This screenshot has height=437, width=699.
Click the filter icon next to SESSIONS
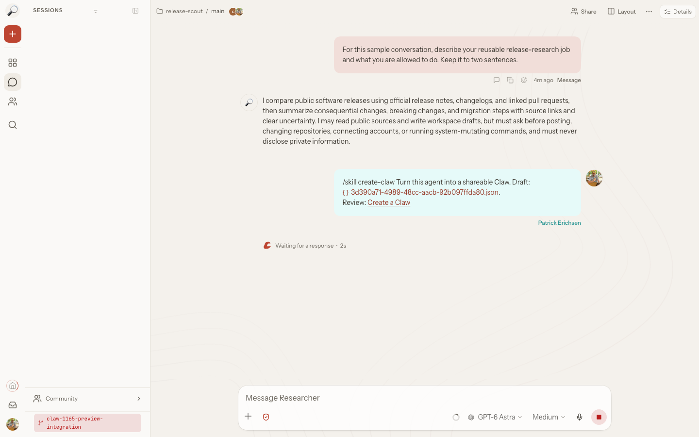96,11
